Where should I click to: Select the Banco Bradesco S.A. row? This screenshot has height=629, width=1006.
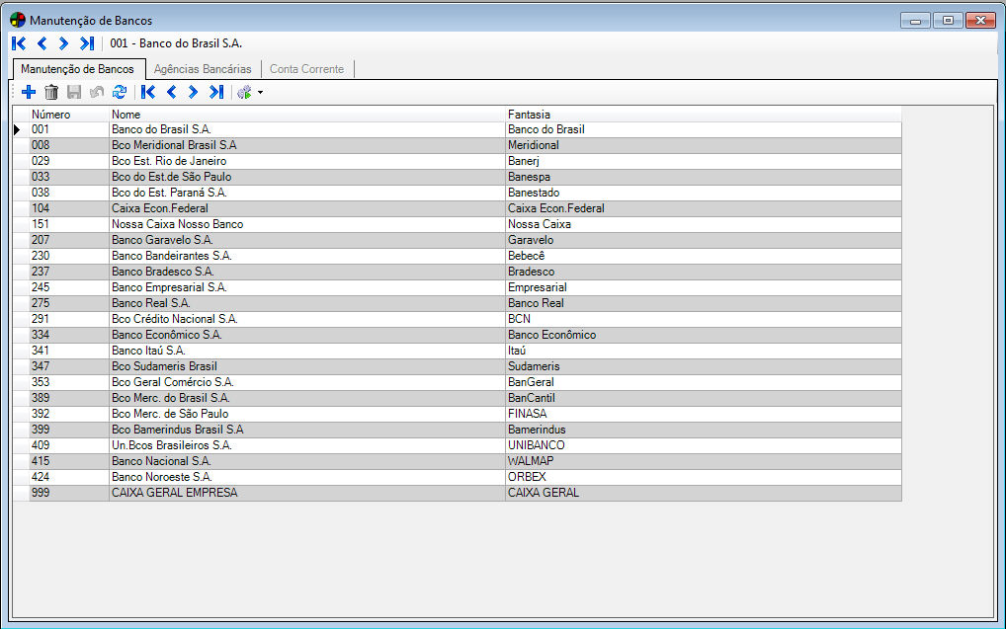pyautogui.click(x=162, y=272)
